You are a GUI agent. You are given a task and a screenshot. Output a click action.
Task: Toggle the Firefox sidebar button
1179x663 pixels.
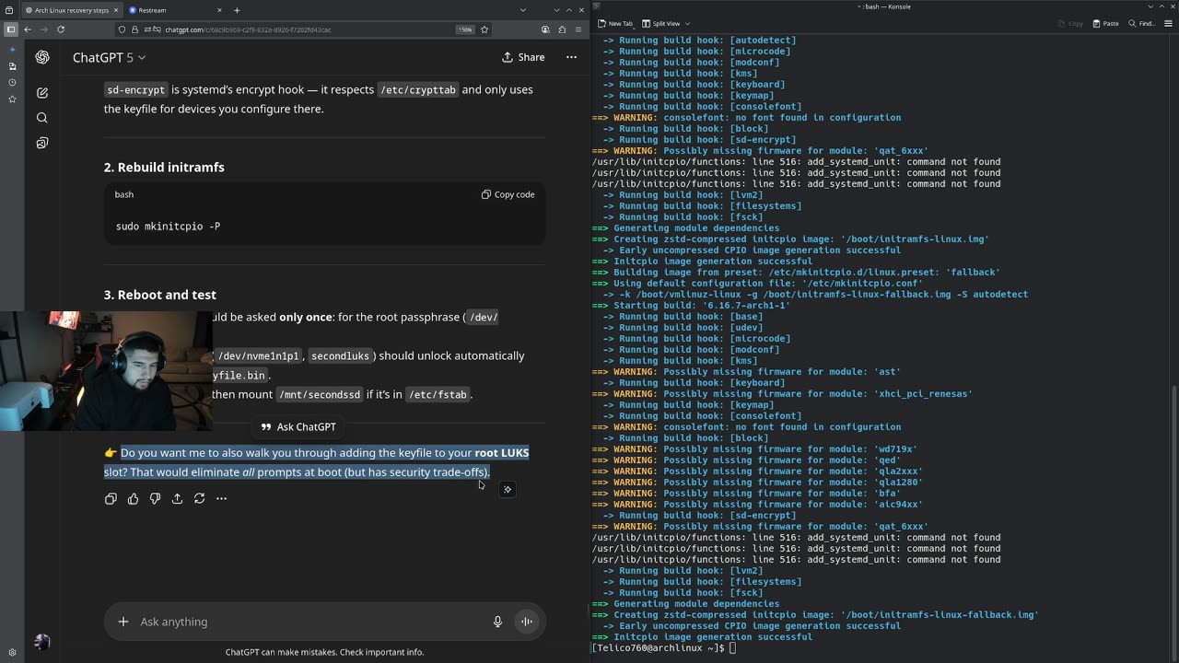pyautogui.click(x=11, y=29)
